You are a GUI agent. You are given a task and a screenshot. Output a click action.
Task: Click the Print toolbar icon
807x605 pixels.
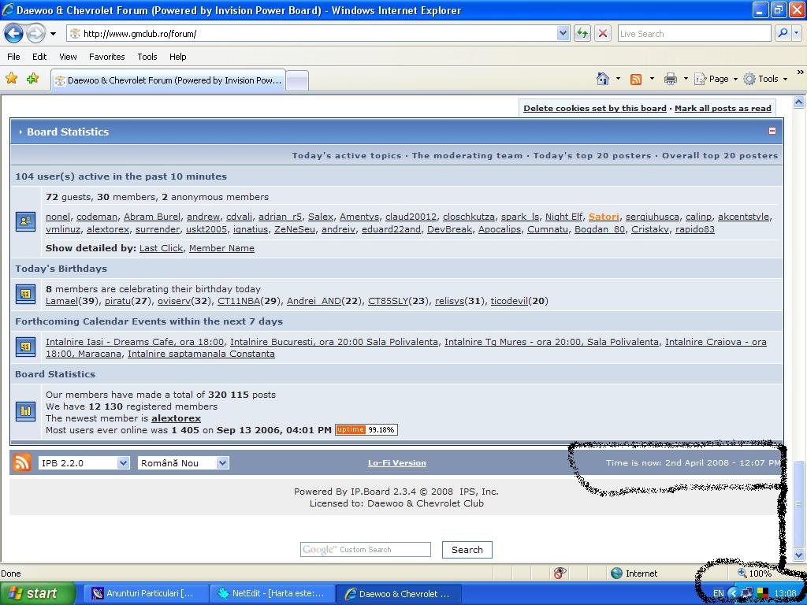pyautogui.click(x=670, y=79)
